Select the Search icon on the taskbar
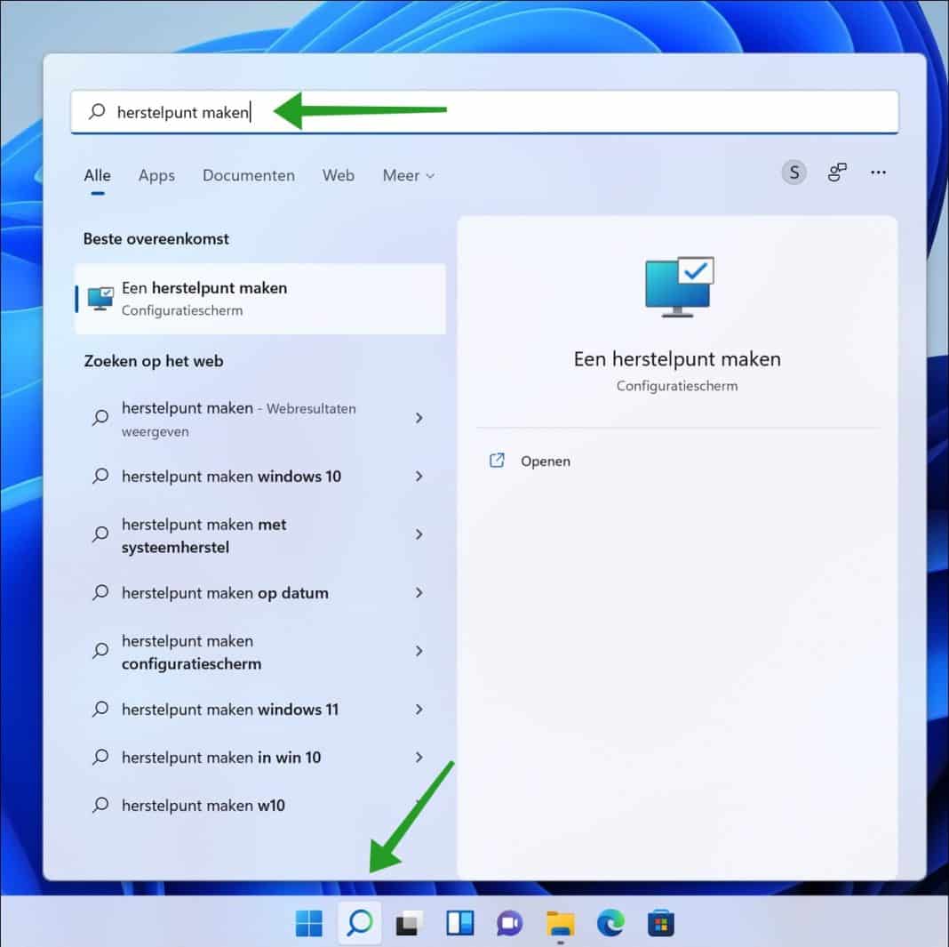 point(359,924)
